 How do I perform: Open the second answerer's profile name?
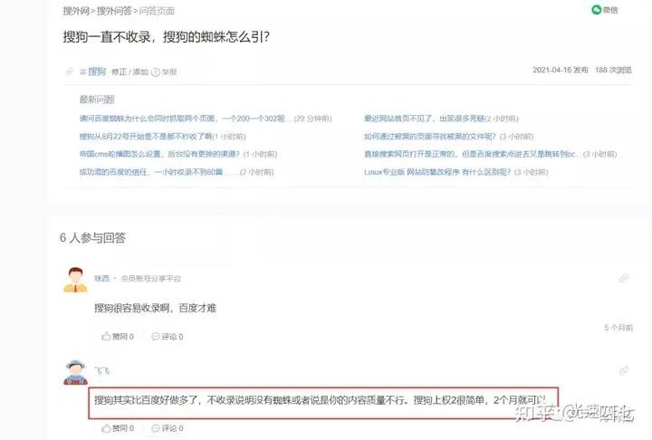click(101, 370)
